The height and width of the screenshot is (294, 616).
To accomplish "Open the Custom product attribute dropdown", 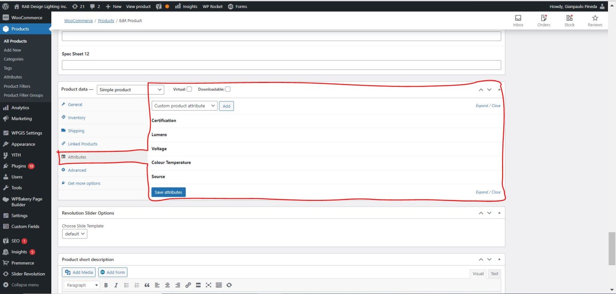I will [184, 106].
